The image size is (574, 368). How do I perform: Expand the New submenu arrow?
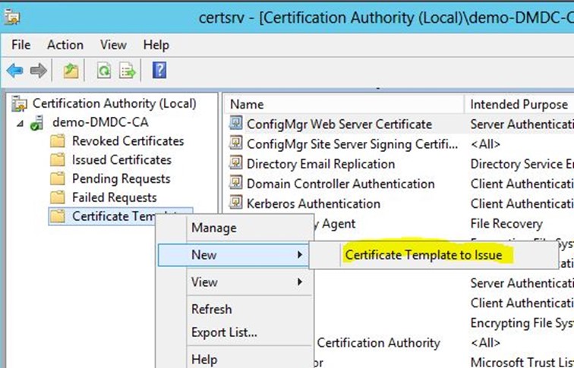(x=300, y=255)
